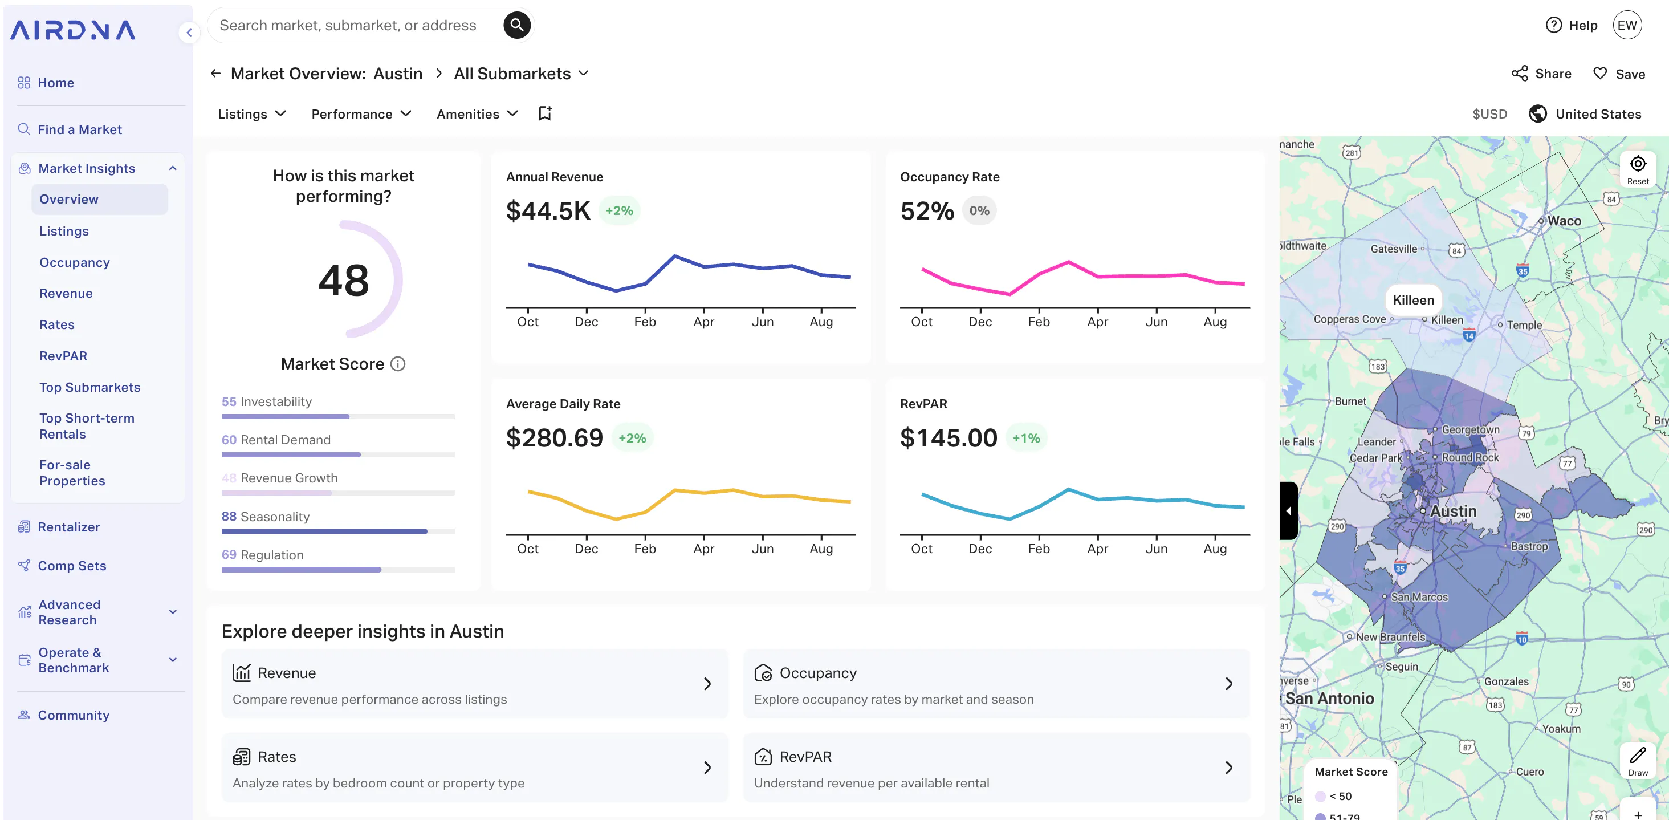Click the Killeen label on map
Screen dimensions: 1669x820
(x=1413, y=300)
